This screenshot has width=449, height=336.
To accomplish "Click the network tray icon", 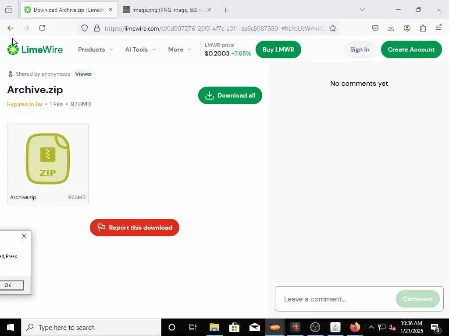I will [x=382, y=327].
